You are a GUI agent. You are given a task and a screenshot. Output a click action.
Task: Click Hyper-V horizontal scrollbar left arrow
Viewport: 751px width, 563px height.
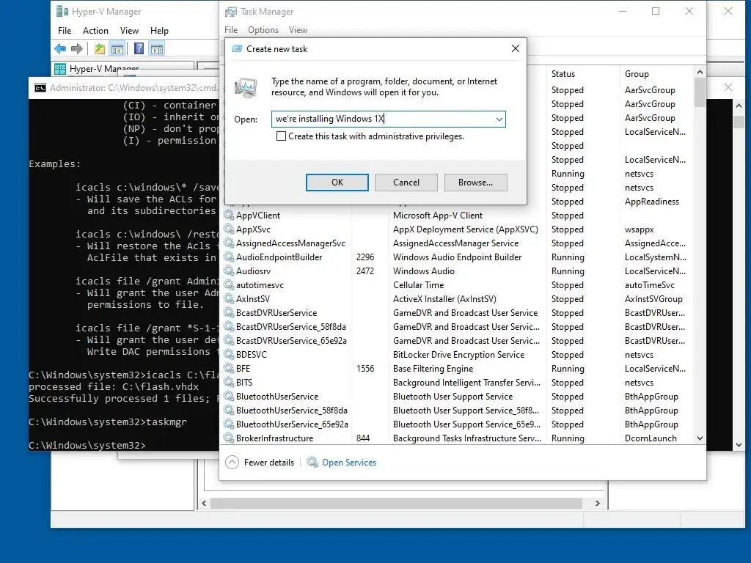pos(204,503)
